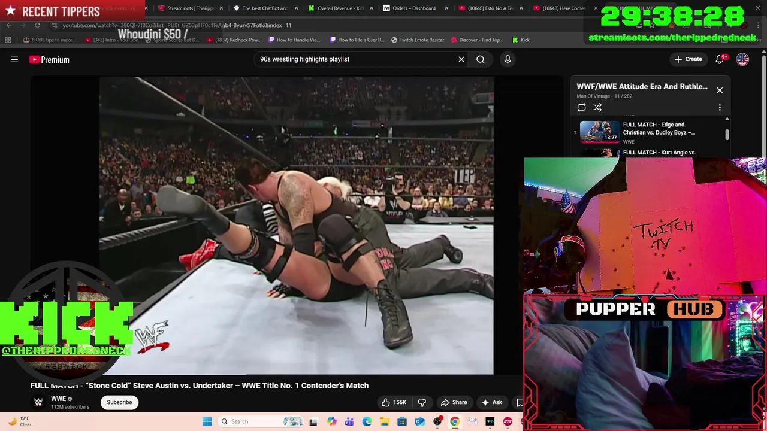Open Microsoft Edge from the taskbar
This screenshot has width=767, height=431.
[x=367, y=421]
